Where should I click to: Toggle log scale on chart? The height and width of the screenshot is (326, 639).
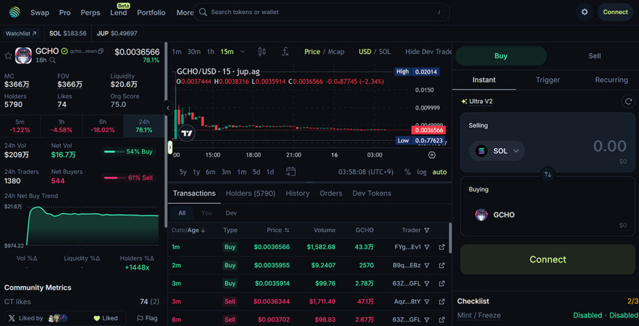pos(422,172)
